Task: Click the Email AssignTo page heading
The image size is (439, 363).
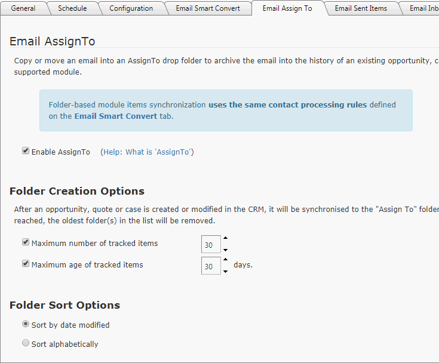Action: click(x=53, y=41)
